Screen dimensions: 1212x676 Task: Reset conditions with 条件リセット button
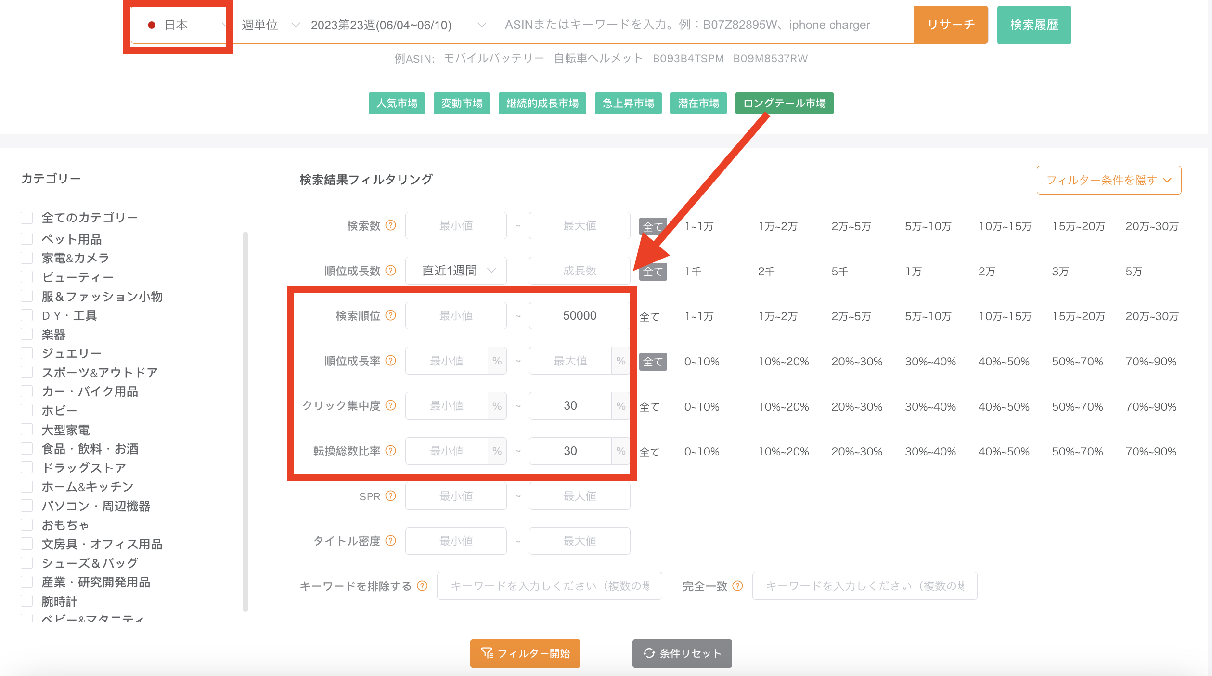(x=682, y=653)
